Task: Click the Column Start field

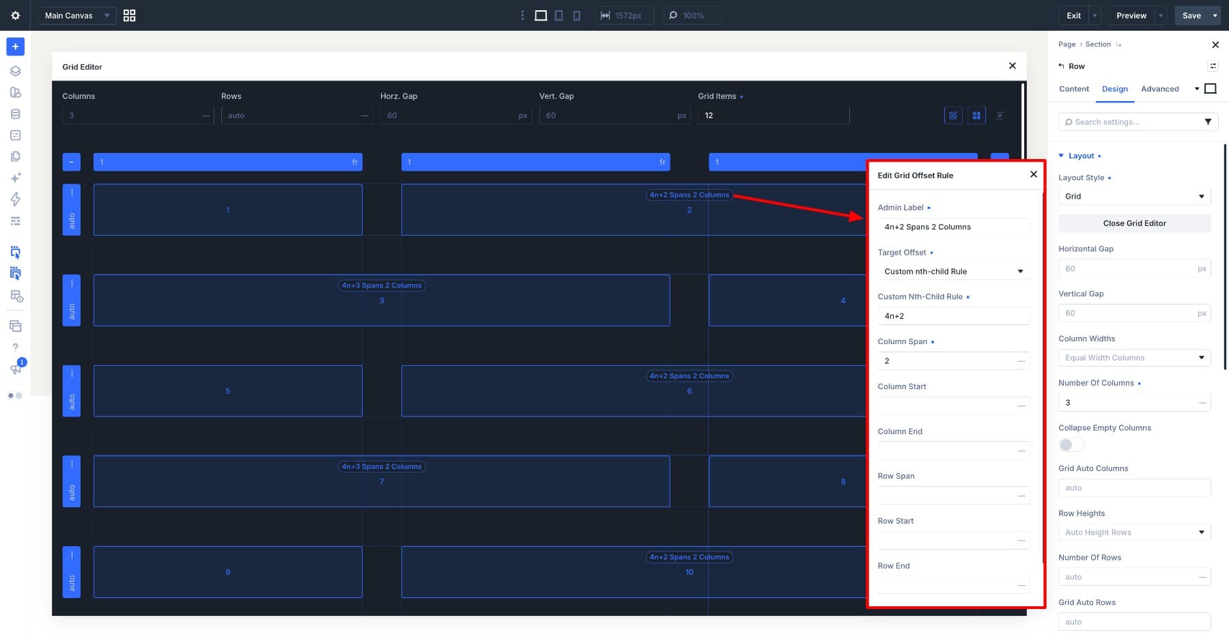Action: (x=953, y=406)
